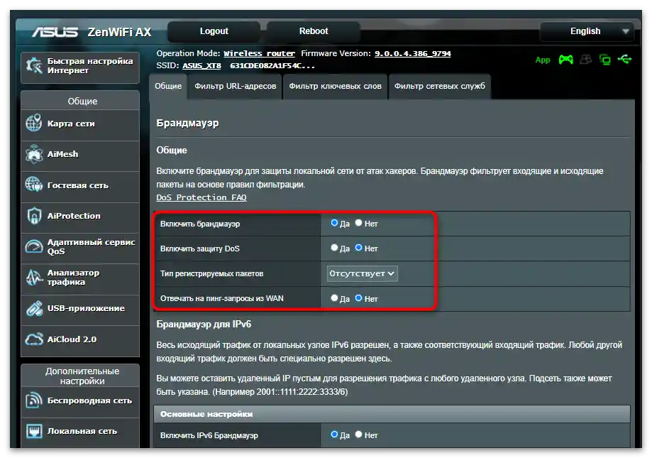Click the second SSID 631CDE082A1F54C...

[272, 66]
